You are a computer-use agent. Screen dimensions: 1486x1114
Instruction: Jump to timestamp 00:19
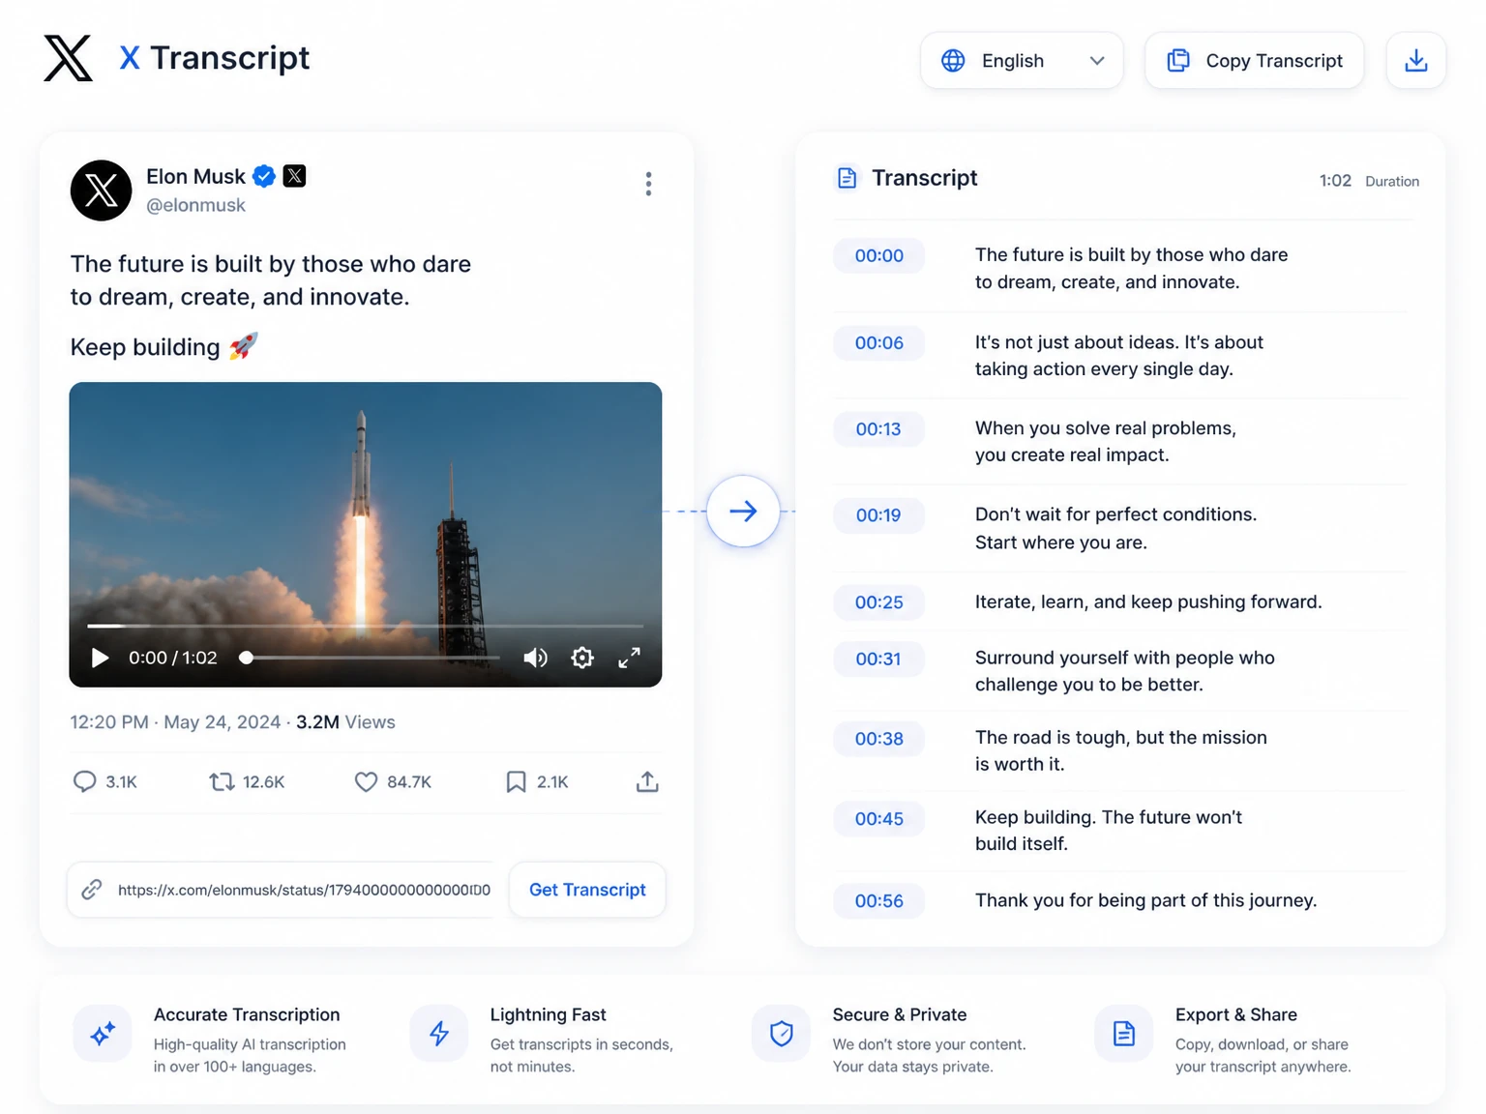(x=878, y=515)
